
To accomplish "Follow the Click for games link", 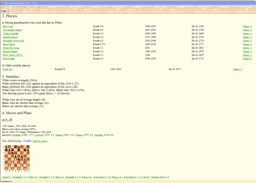I will 40,141.
